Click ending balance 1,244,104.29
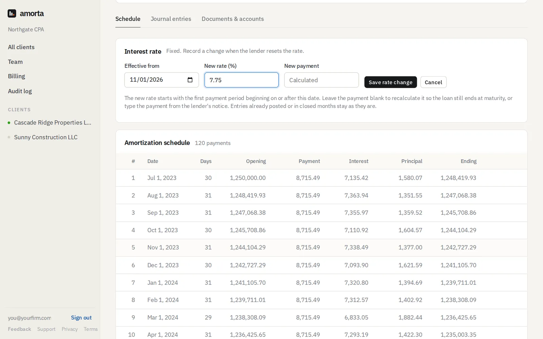 (x=458, y=230)
